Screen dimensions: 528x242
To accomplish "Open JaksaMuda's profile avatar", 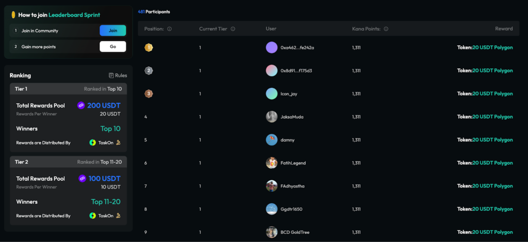I will tap(272, 117).
